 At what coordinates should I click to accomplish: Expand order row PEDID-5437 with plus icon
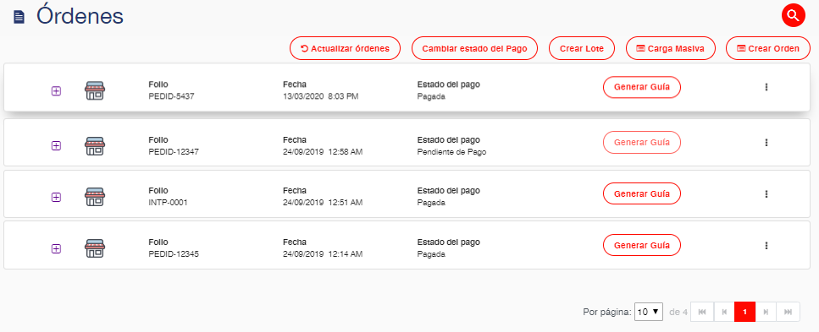coord(56,91)
